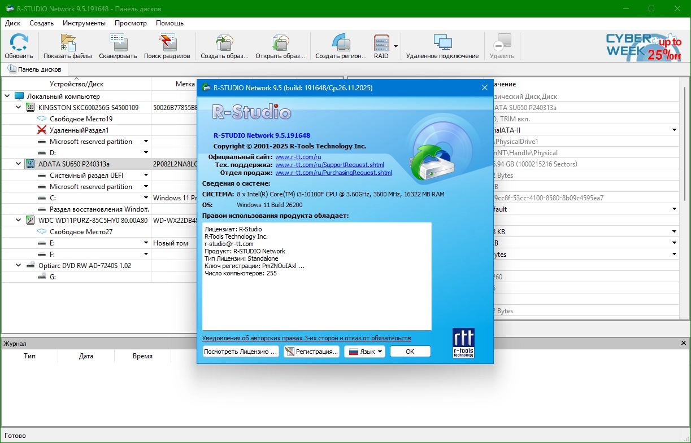Click the Открыть образ toolbar icon
The height and width of the screenshot is (443, 691).
point(280,46)
